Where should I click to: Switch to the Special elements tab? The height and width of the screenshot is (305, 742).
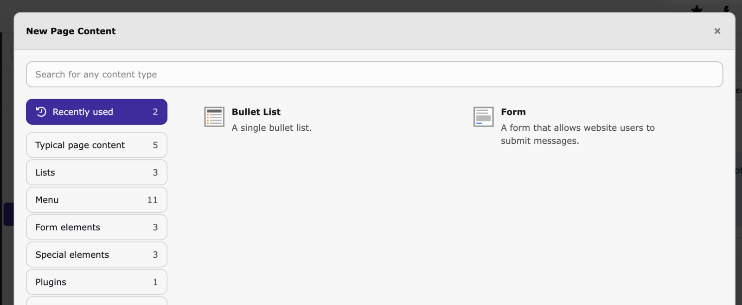click(x=96, y=254)
